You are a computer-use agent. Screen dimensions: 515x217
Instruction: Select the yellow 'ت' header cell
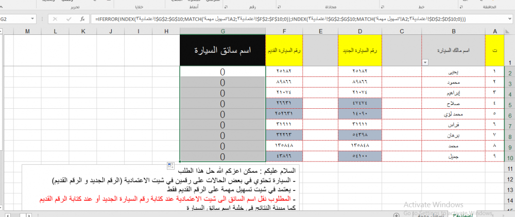(x=494, y=50)
